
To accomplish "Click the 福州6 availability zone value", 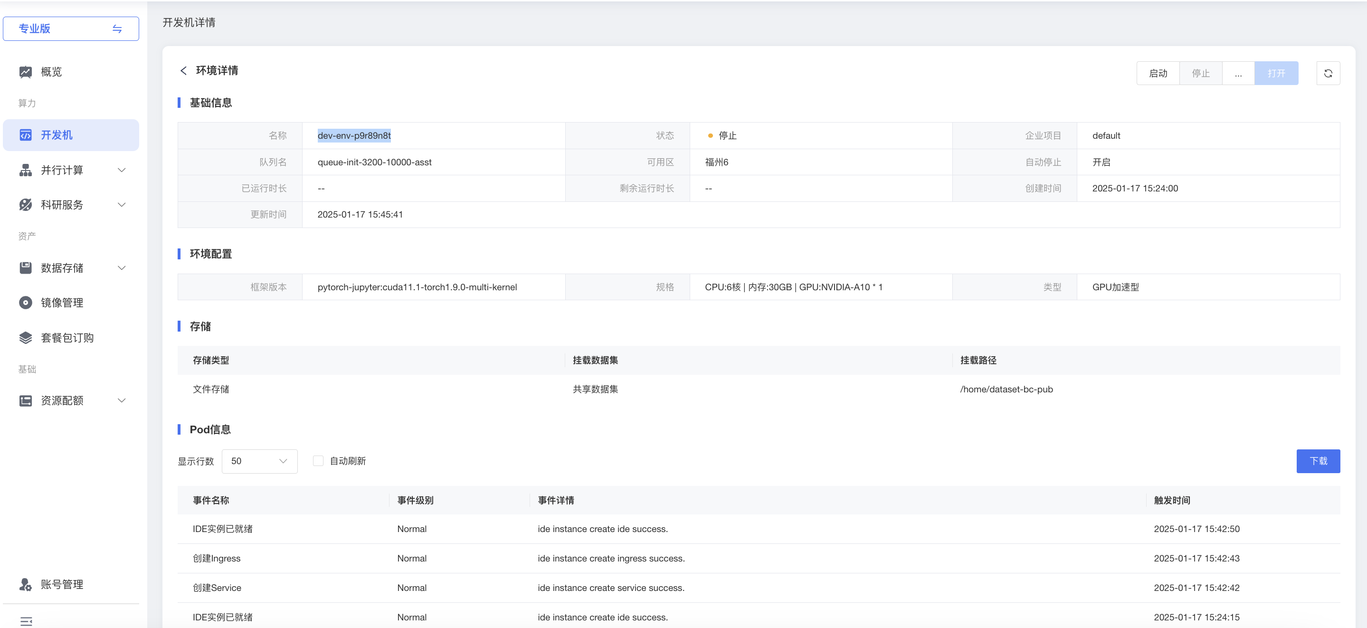I will point(716,162).
